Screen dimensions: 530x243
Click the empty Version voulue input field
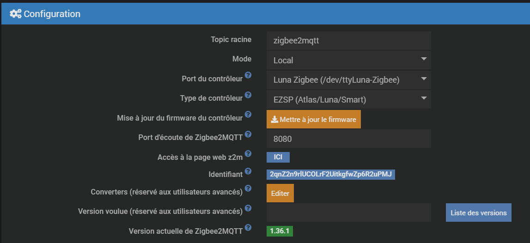[x=348, y=213]
